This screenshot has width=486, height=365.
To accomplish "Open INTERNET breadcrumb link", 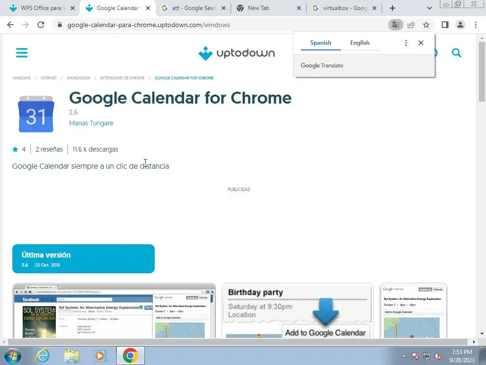I will coord(49,78).
